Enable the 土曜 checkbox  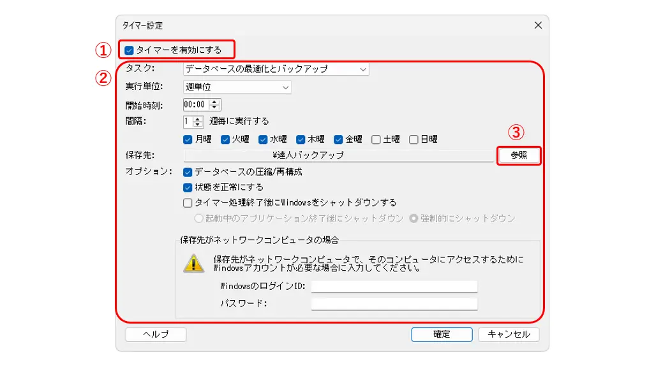(376, 139)
